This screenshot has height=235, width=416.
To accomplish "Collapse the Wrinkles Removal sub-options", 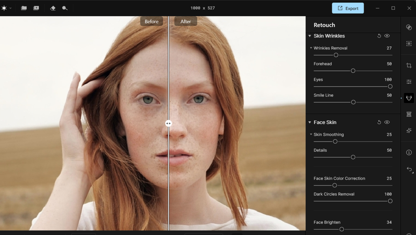I will 311,48.
